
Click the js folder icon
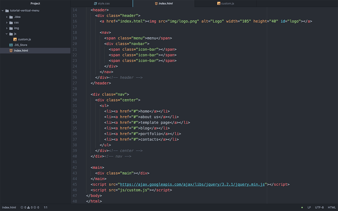(x=11, y=34)
